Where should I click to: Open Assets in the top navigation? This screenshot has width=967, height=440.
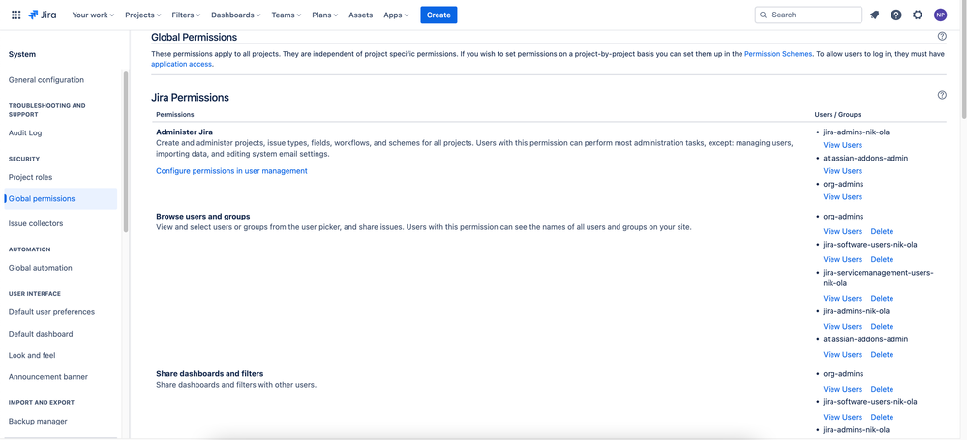pyautogui.click(x=361, y=15)
